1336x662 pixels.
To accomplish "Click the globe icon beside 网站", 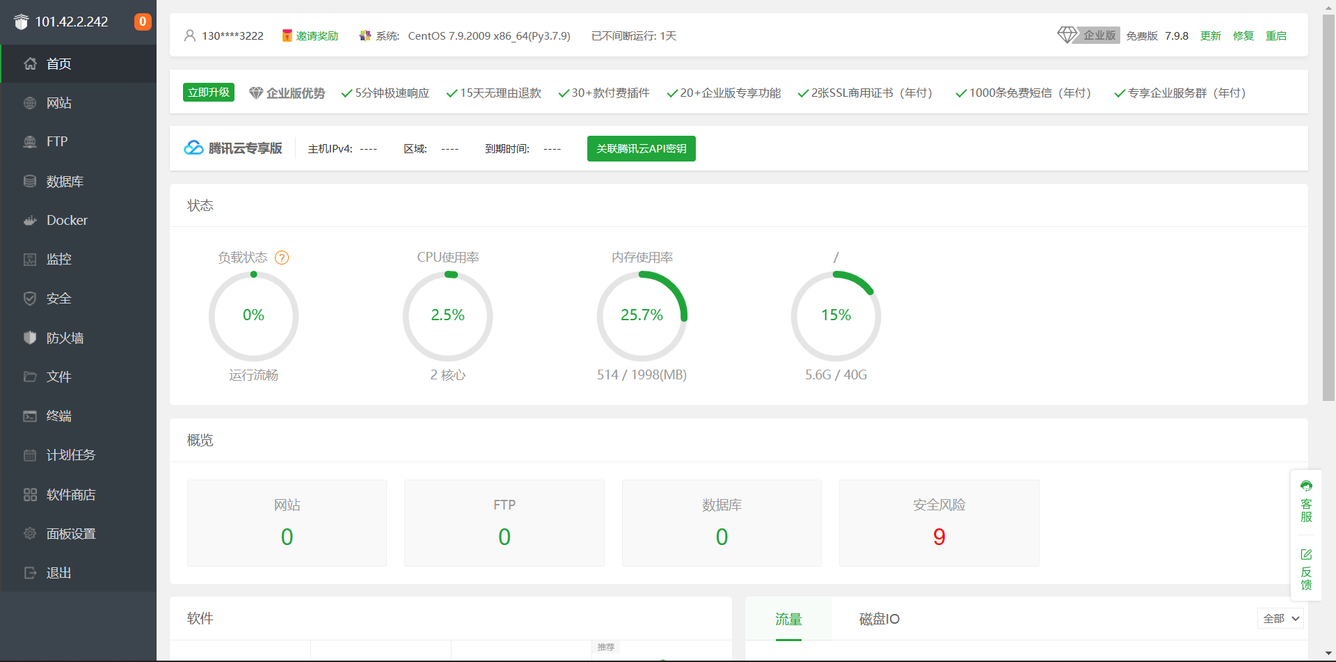I will click(30, 103).
